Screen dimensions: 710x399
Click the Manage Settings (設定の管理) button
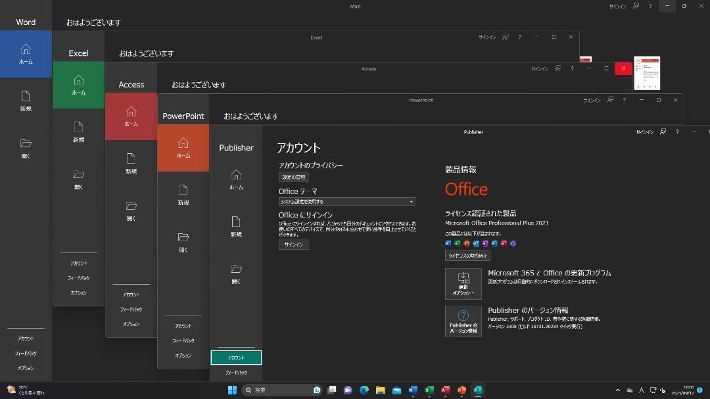[x=293, y=177]
